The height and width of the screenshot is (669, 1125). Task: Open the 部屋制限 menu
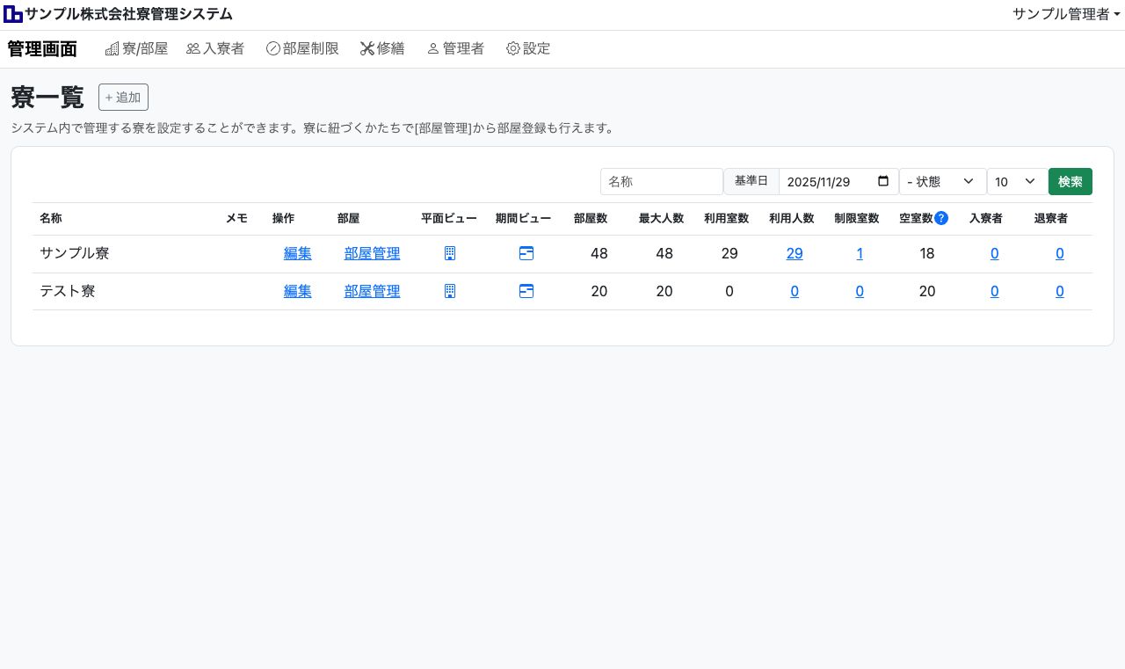302,48
